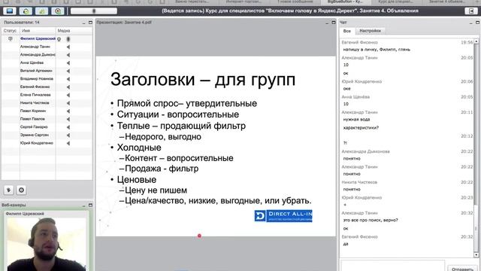Click microphone icon in Филипп Царевский's row
The width and height of the screenshot is (481, 271).
(68, 39)
